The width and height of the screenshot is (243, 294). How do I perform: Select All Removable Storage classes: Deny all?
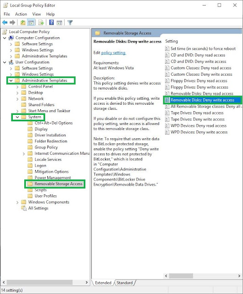[205, 107]
